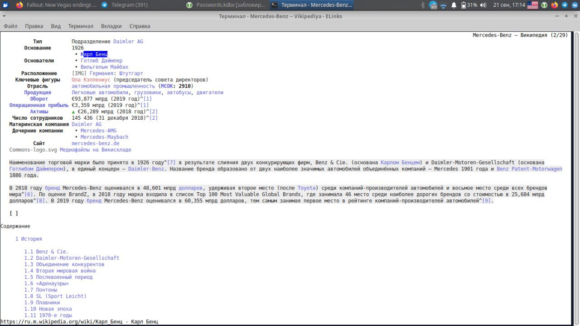Screen dimensions: 580x326
Task: Follow Daimler AG link in Тип row
Action: pyautogui.click(x=128, y=41)
